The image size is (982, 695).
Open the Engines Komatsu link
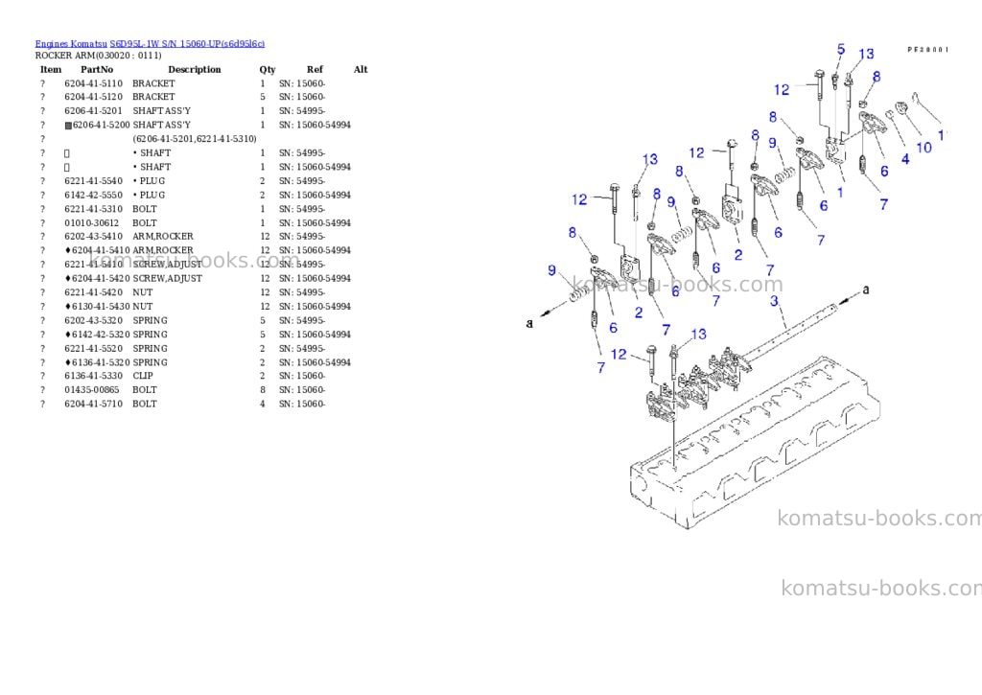point(71,44)
